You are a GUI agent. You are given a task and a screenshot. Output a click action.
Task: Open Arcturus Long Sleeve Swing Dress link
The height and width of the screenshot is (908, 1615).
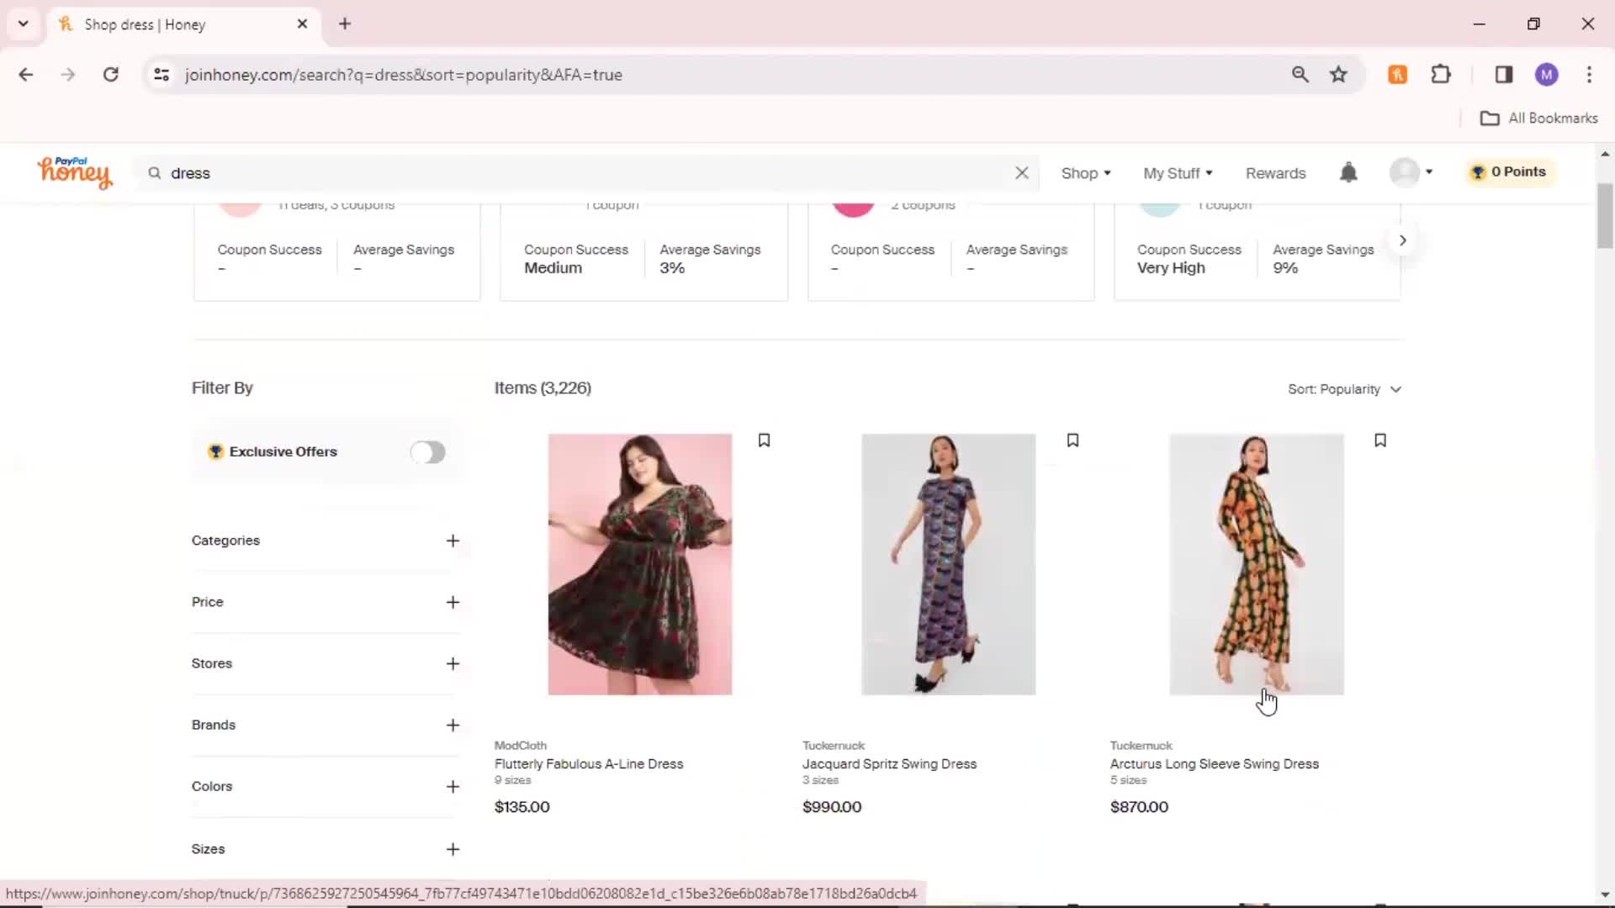coord(1214,763)
